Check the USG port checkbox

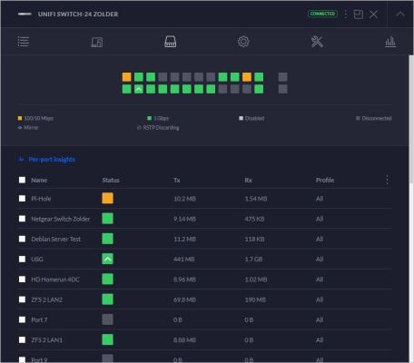point(22,259)
